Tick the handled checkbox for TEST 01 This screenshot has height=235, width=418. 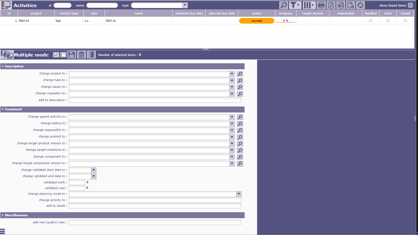pos(370,21)
